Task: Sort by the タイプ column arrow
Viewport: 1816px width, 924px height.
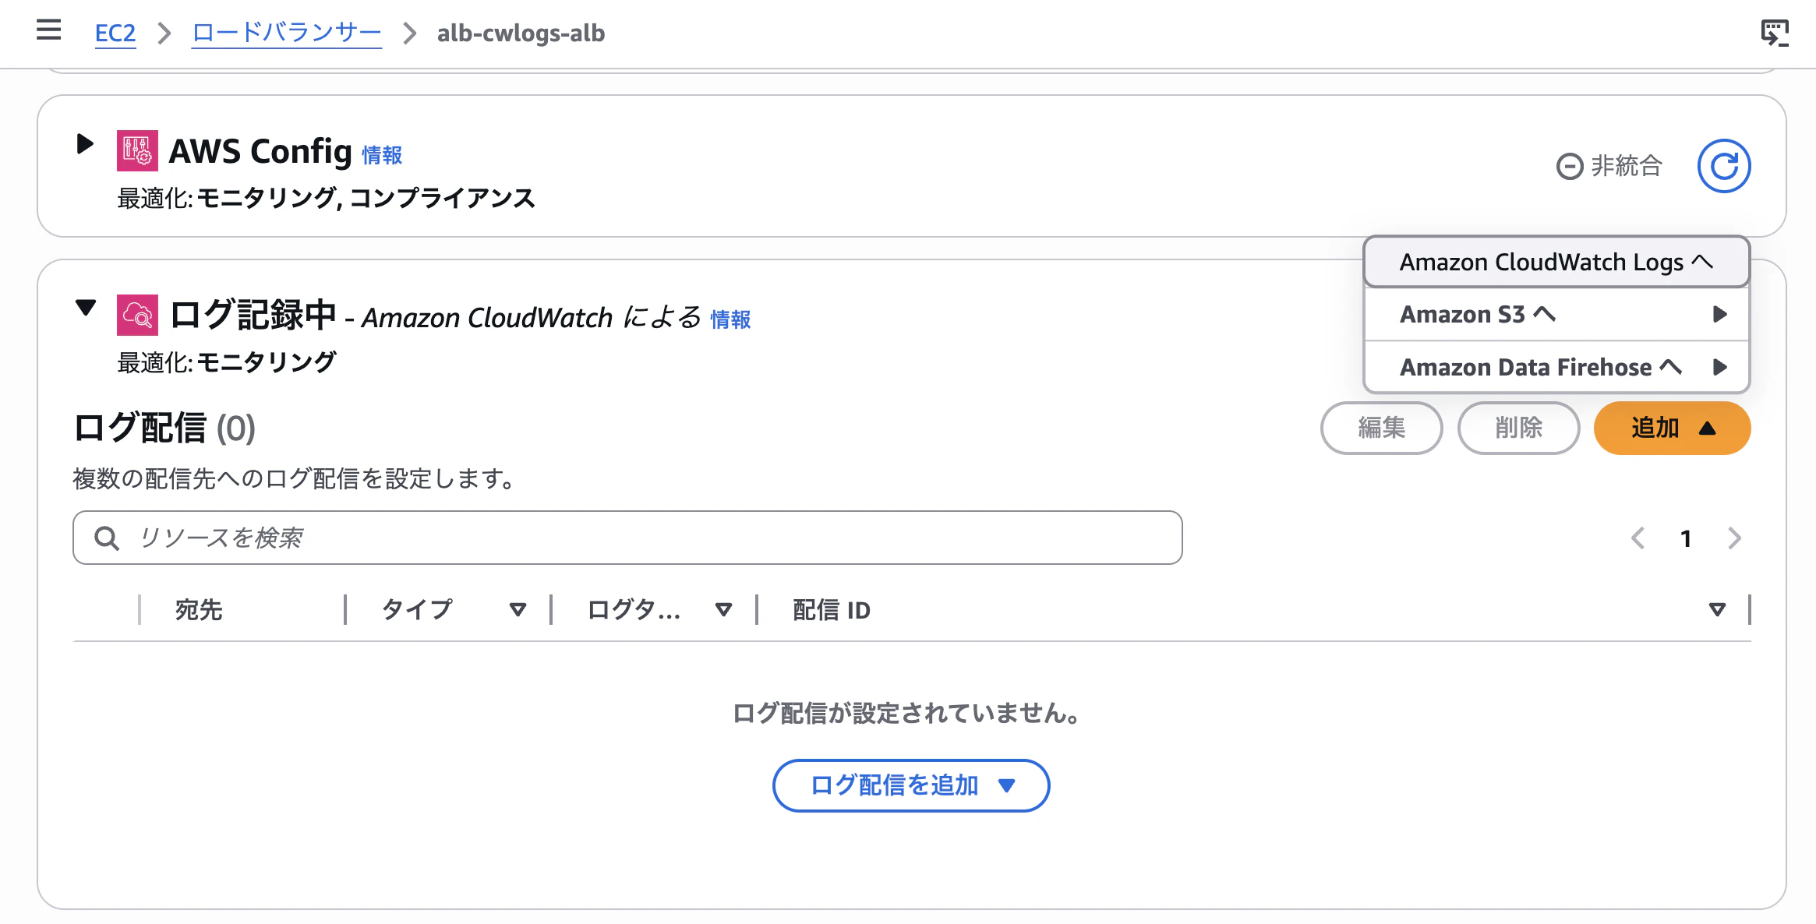Action: click(x=518, y=610)
